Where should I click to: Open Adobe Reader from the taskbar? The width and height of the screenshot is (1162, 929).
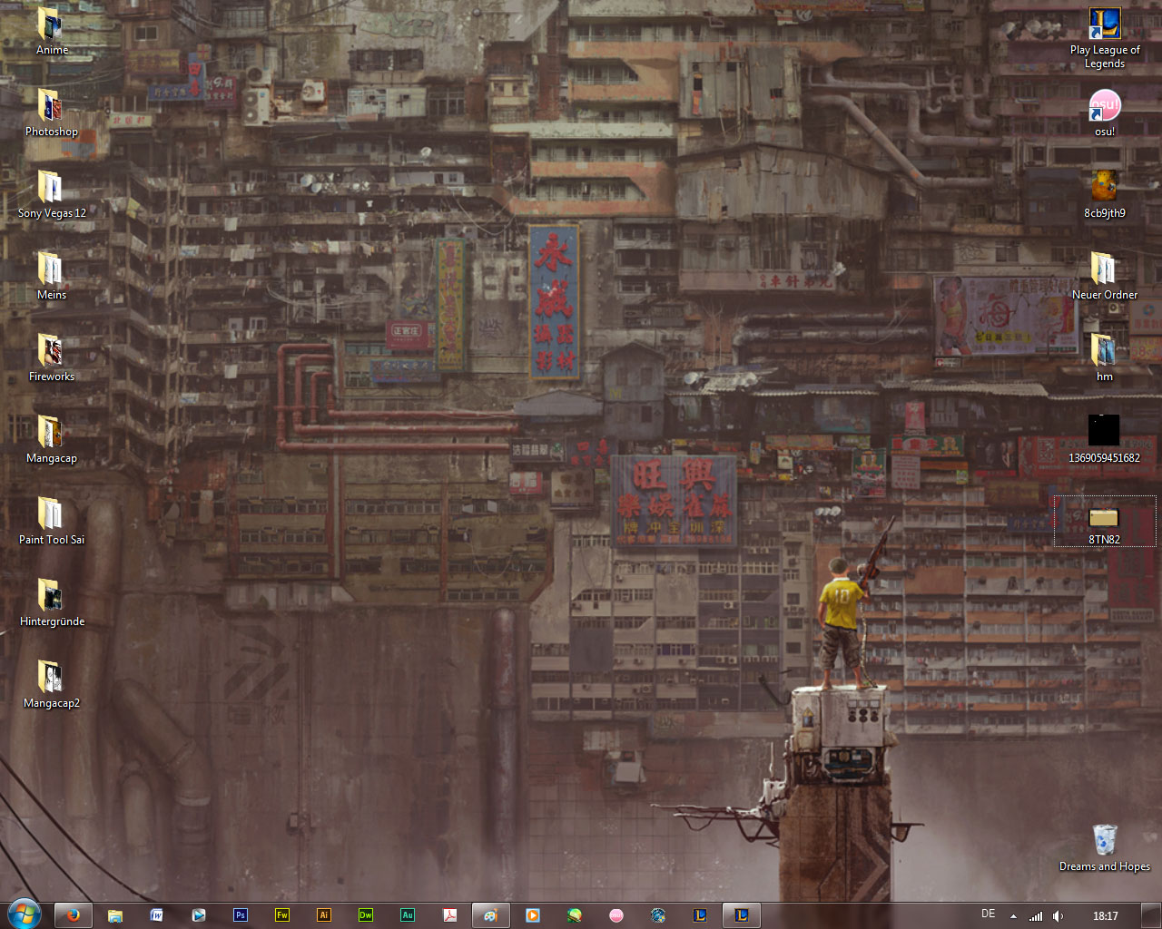click(x=449, y=915)
